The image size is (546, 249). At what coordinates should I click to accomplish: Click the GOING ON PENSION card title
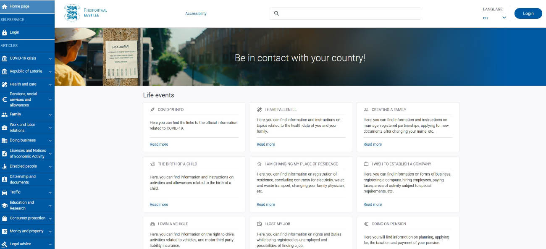point(389,224)
